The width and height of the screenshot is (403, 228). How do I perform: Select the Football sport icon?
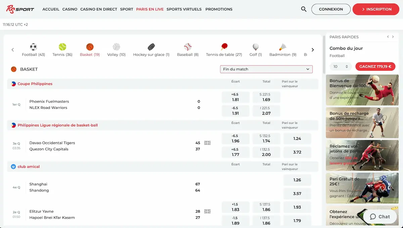(x=33, y=47)
